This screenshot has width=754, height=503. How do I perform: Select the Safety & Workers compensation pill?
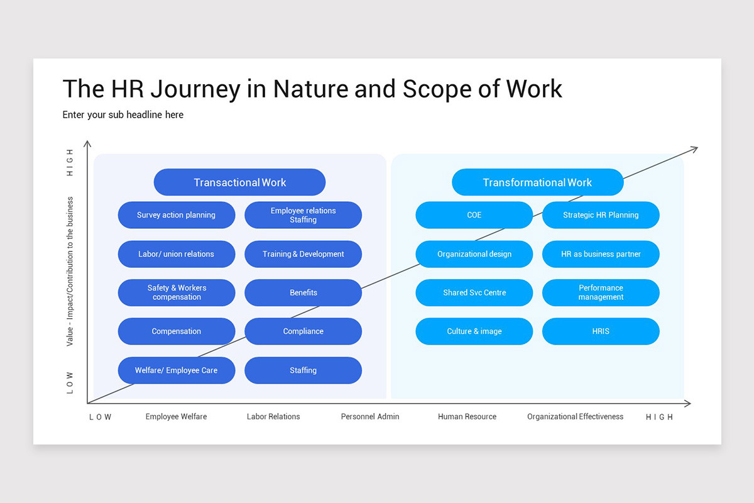177,292
